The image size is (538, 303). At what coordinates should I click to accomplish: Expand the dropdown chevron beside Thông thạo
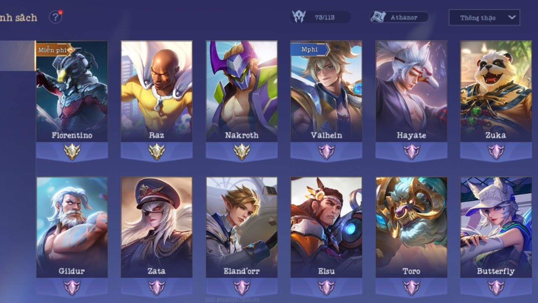tap(512, 18)
